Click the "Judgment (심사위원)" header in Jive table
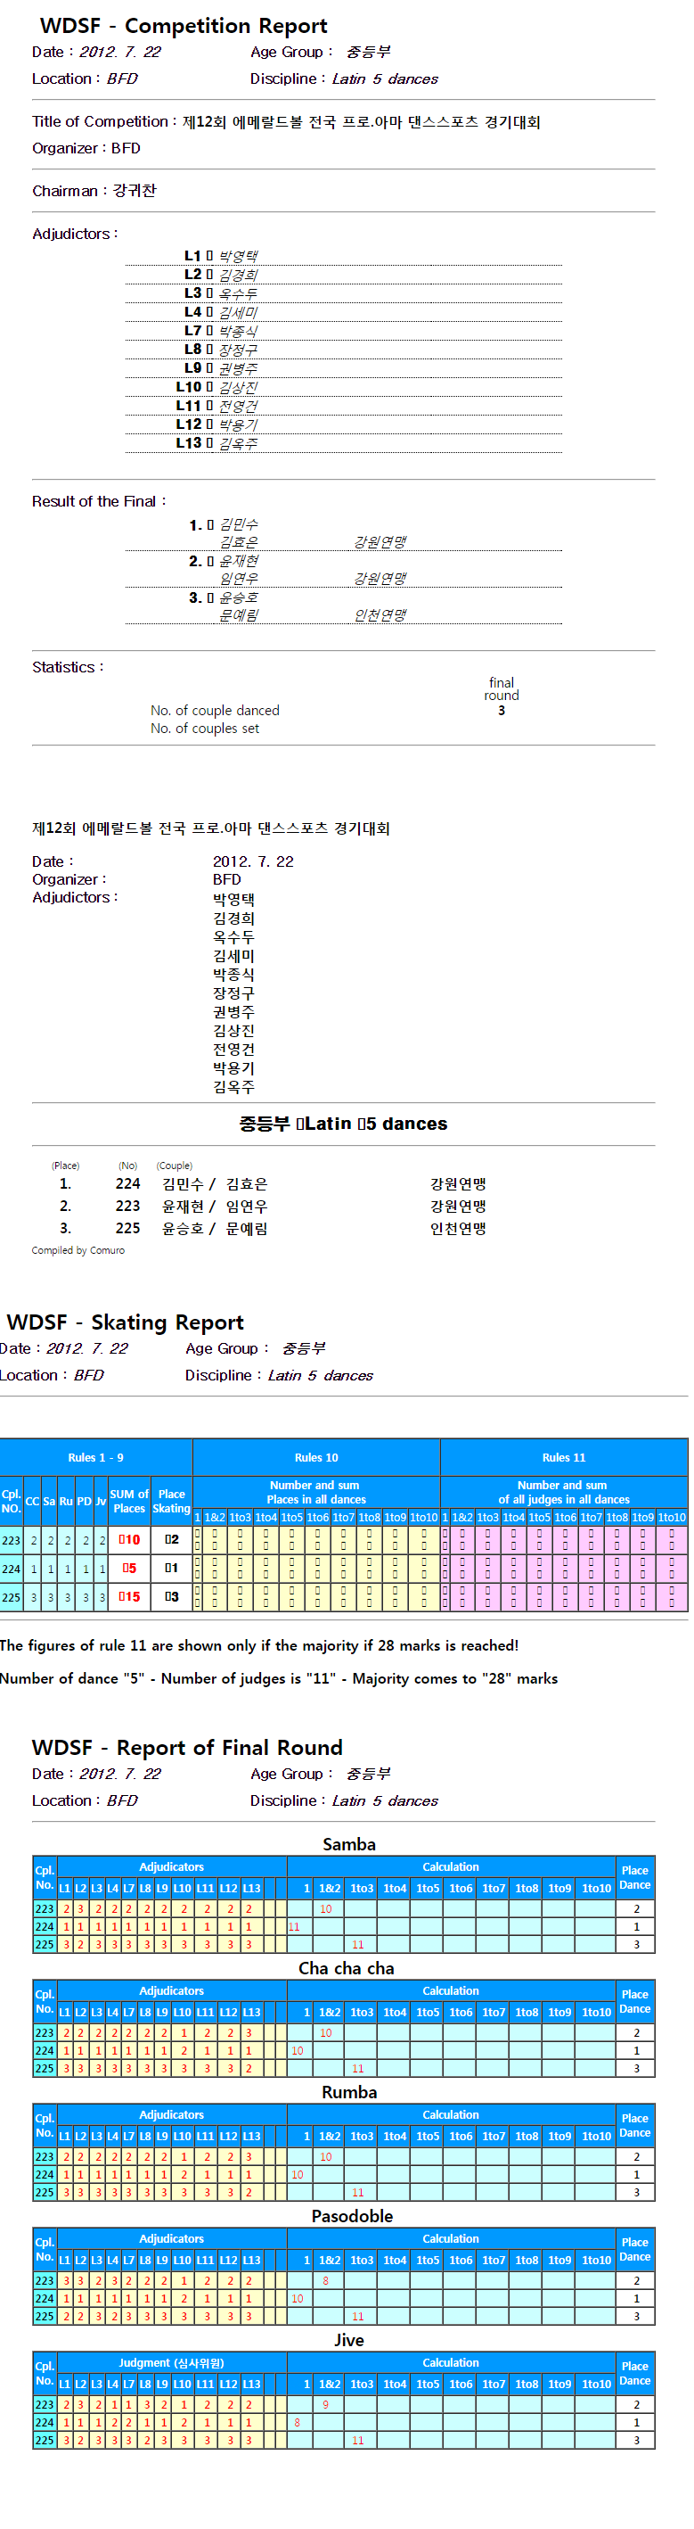This screenshot has width=694, height=2529. (172, 2363)
